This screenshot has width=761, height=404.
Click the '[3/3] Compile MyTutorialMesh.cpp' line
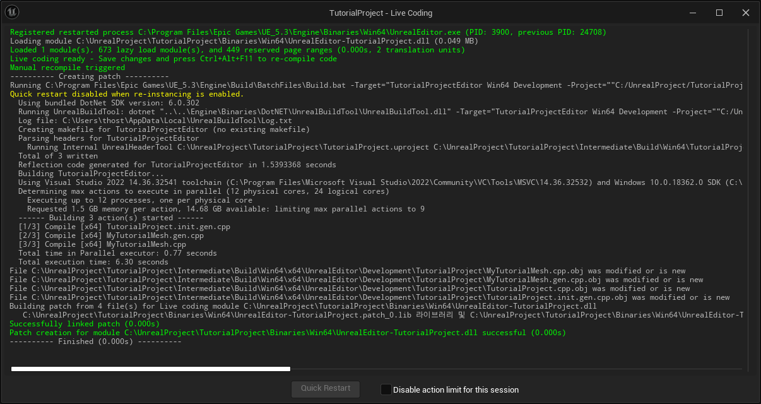(x=102, y=244)
